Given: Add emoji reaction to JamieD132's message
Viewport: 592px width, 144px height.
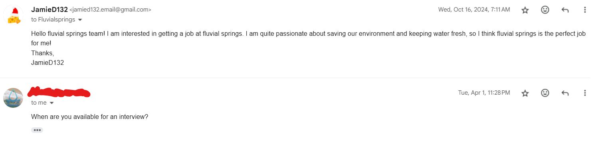Looking at the screenshot, I should point(545,10).
